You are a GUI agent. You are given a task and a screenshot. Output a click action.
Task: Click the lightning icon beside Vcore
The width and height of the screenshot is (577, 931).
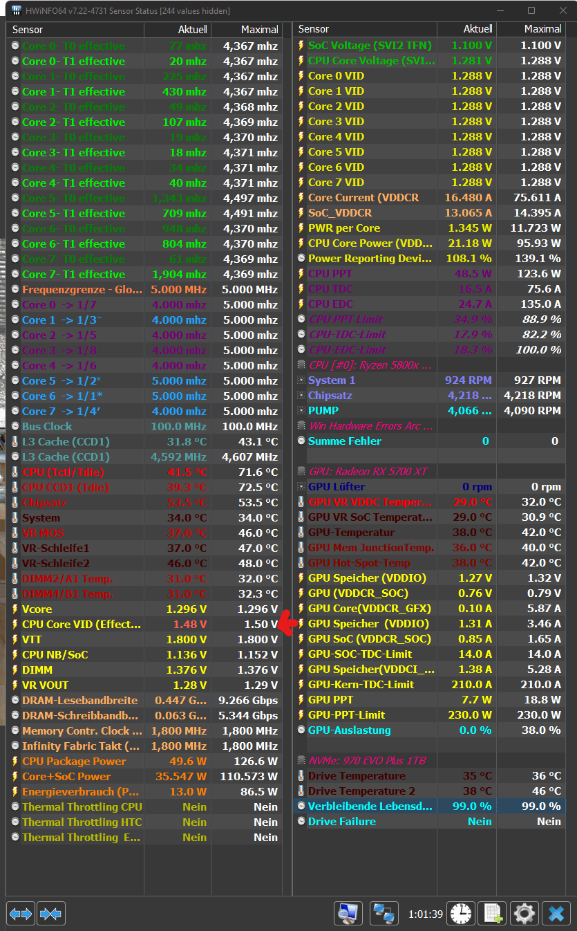pyautogui.click(x=16, y=609)
